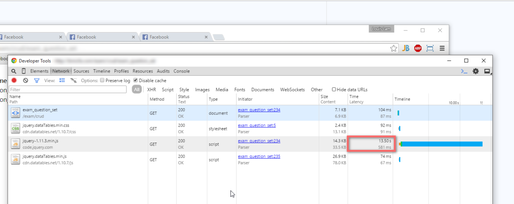The image size is (514, 204).
Task: Change DevTools dock side icon
Action: pos(487,71)
